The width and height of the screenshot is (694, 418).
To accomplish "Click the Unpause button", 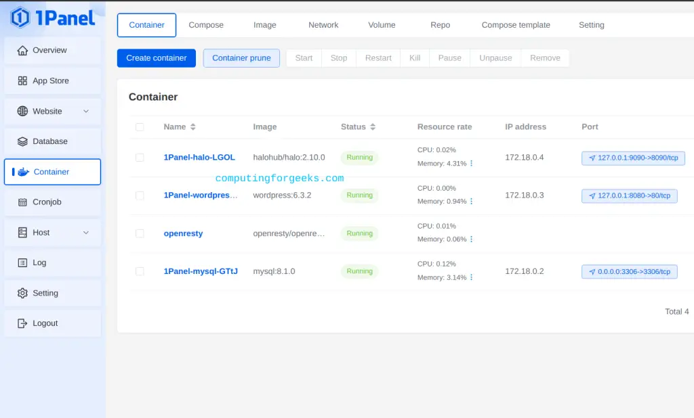I will tap(495, 58).
